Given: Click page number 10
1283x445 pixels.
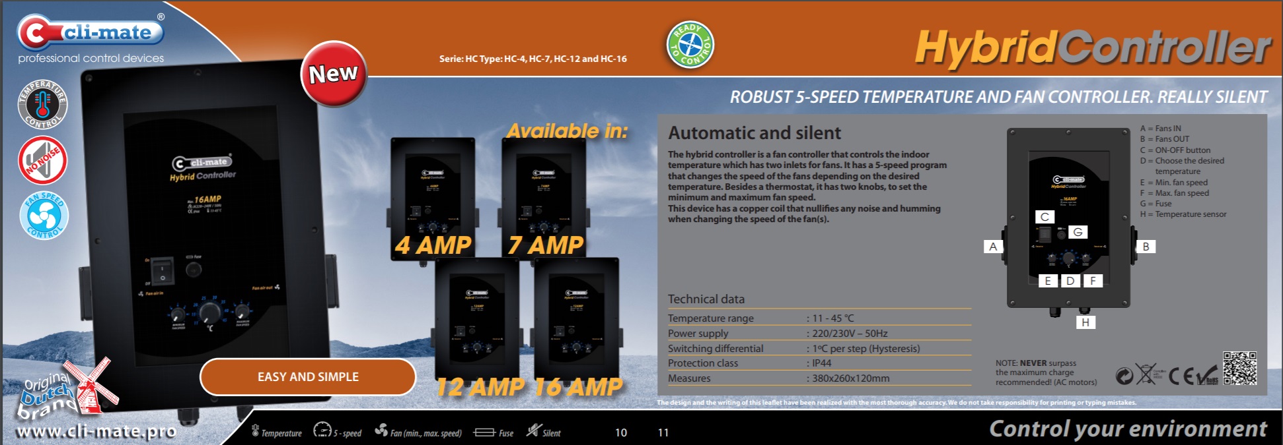Looking at the screenshot, I should 621,432.
